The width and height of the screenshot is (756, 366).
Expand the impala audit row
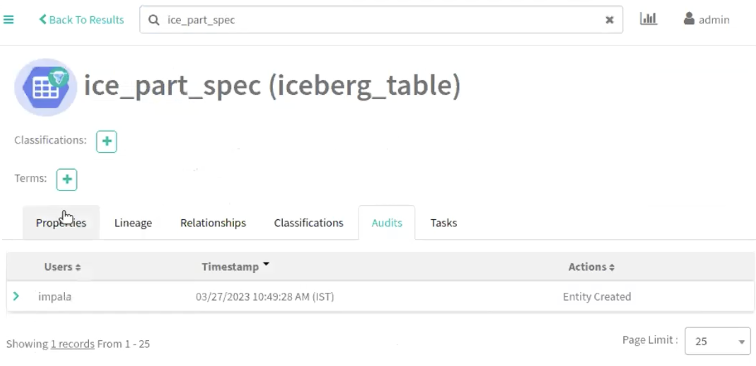[x=16, y=296]
